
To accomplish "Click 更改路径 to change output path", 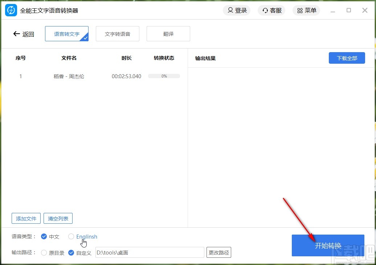I will [218, 252].
